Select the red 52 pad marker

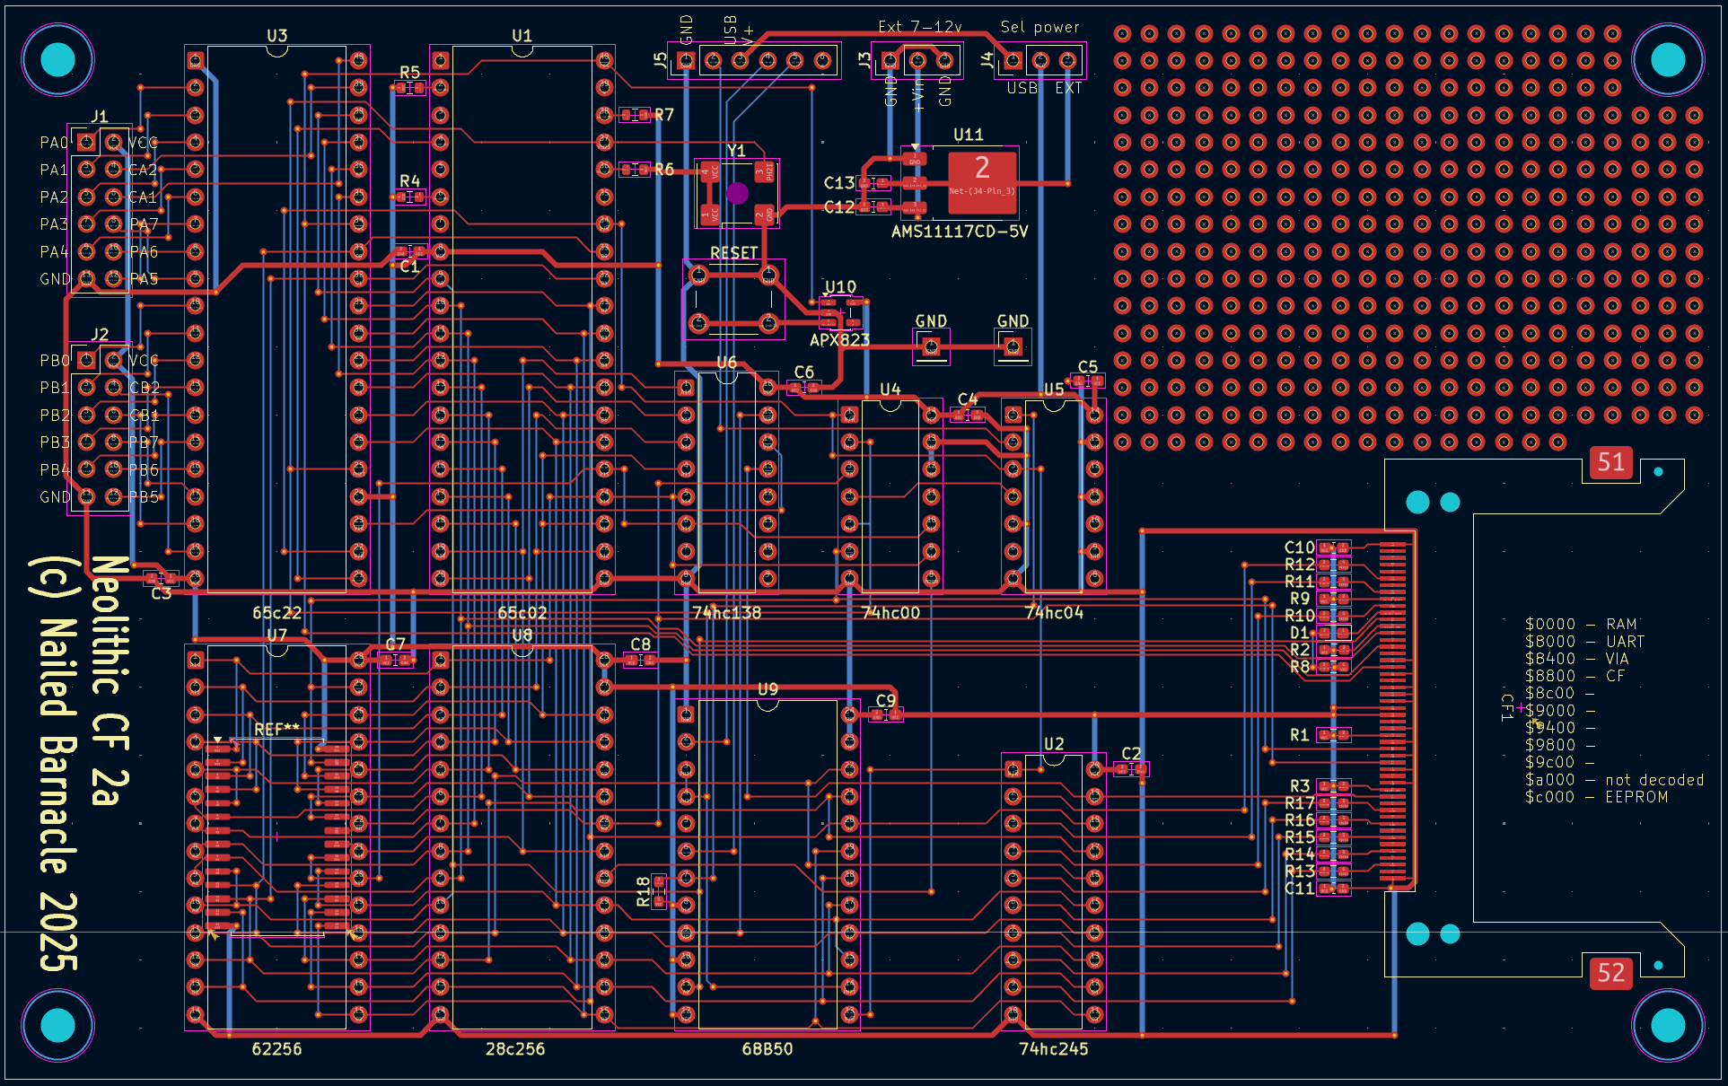1610,973
